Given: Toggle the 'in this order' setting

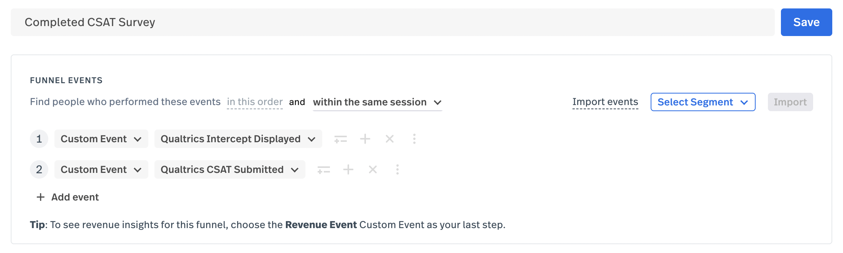Looking at the screenshot, I should [x=255, y=102].
